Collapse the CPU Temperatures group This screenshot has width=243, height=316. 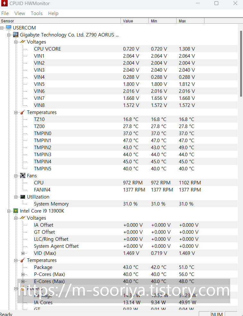[x=16, y=260]
